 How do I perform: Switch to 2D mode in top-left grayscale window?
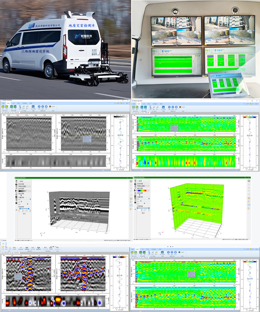pos(11,107)
